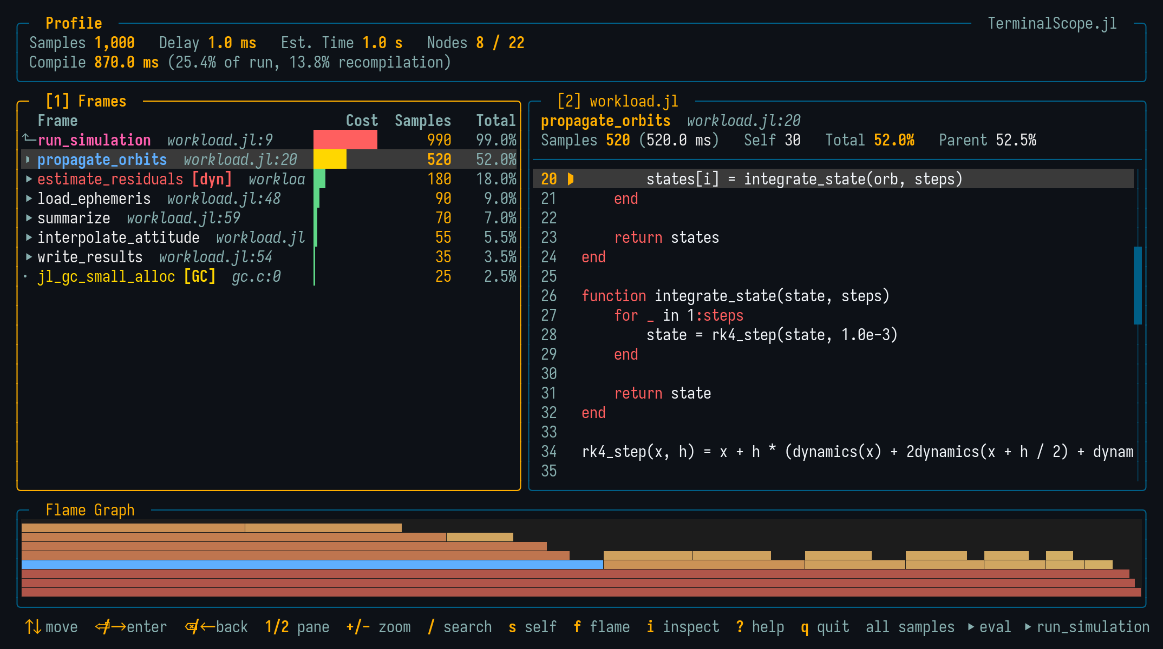
Task: Select the jl_gc_small_alloc [GC] frame
Action: point(126,276)
